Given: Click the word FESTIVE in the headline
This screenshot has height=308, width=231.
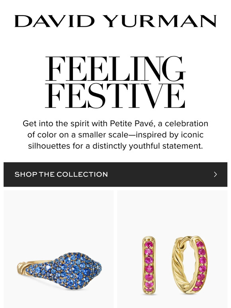Looking at the screenshot, I should pyautogui.click(x=115, y=96).
